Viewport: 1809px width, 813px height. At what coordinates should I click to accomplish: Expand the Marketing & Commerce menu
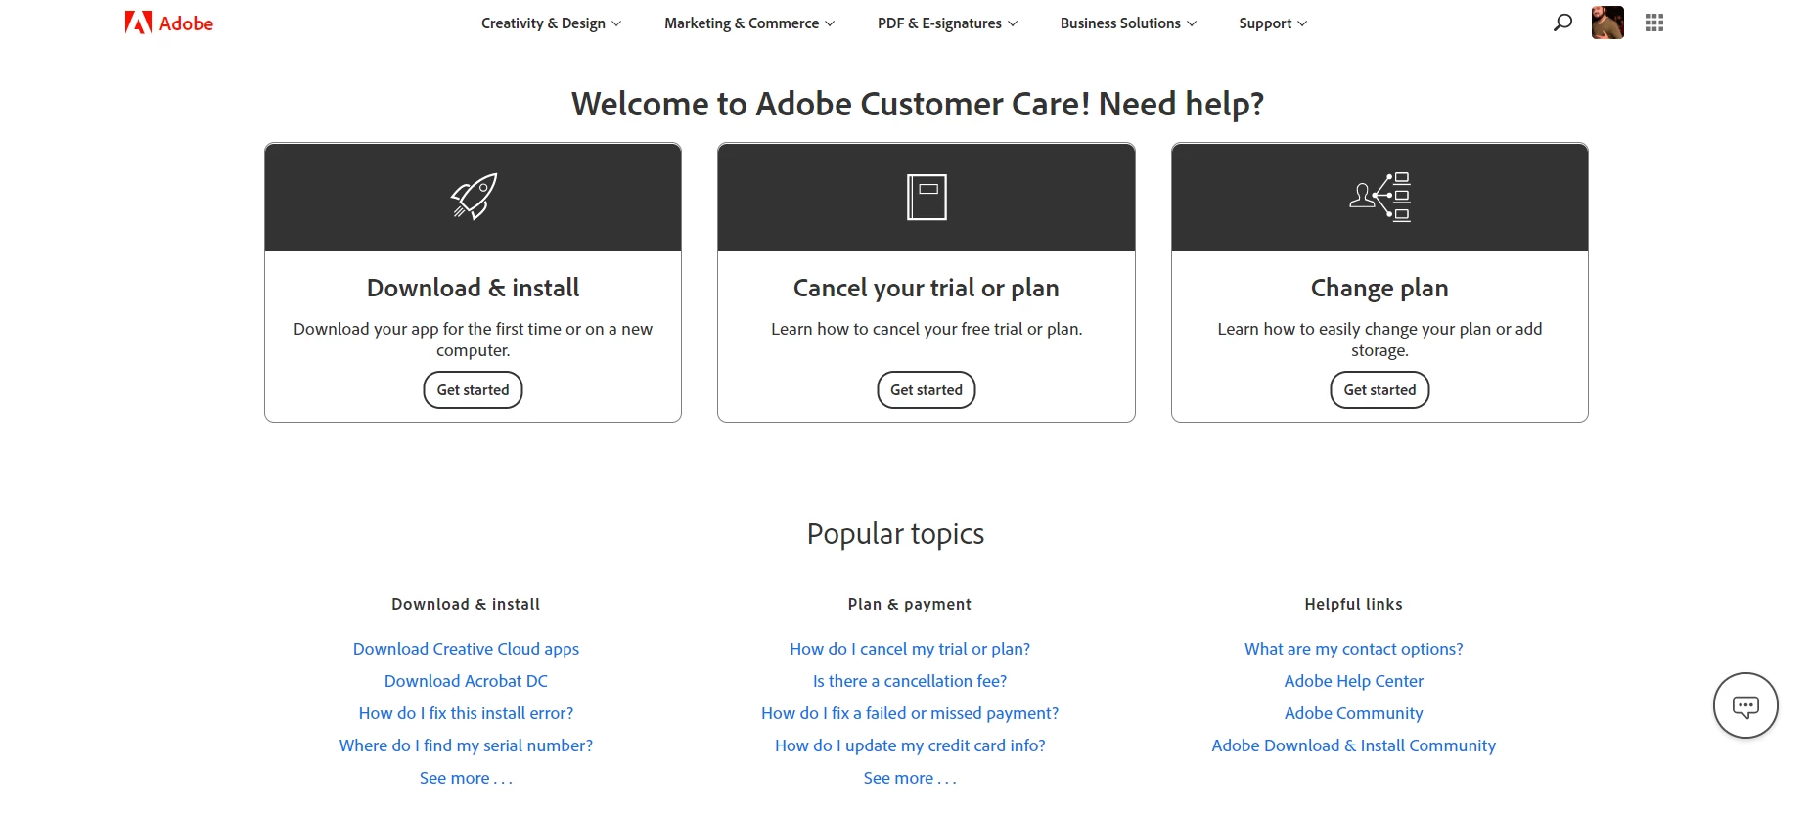pos(749,23)
